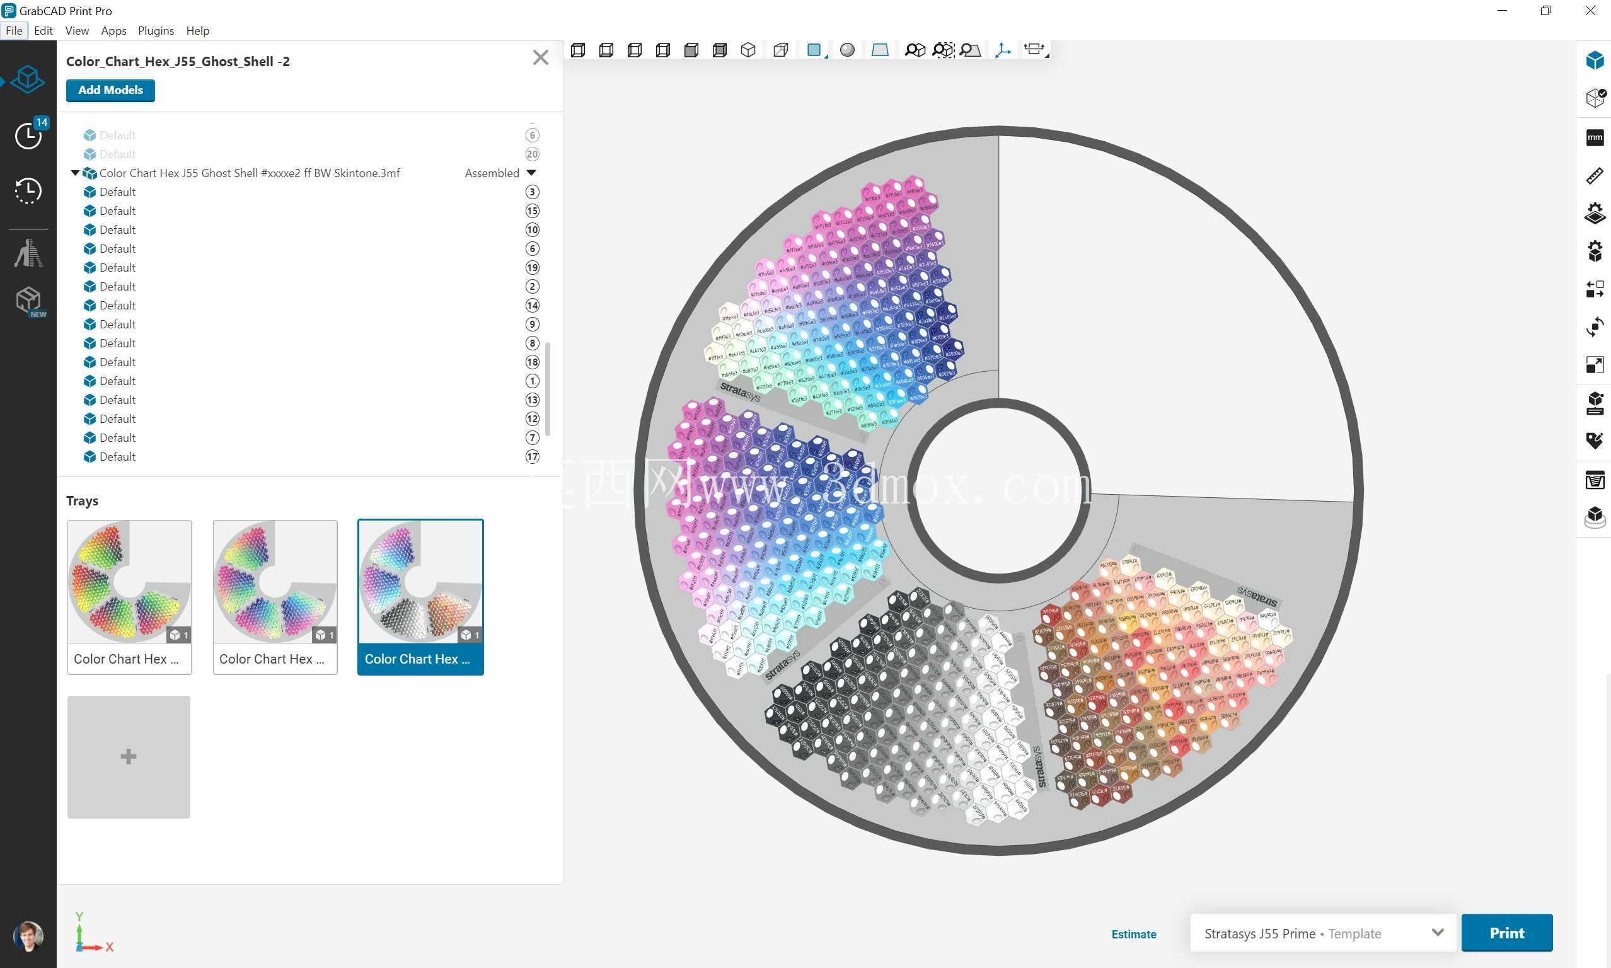Click the Print button

pyautogui.click(x=1506, y=933)
